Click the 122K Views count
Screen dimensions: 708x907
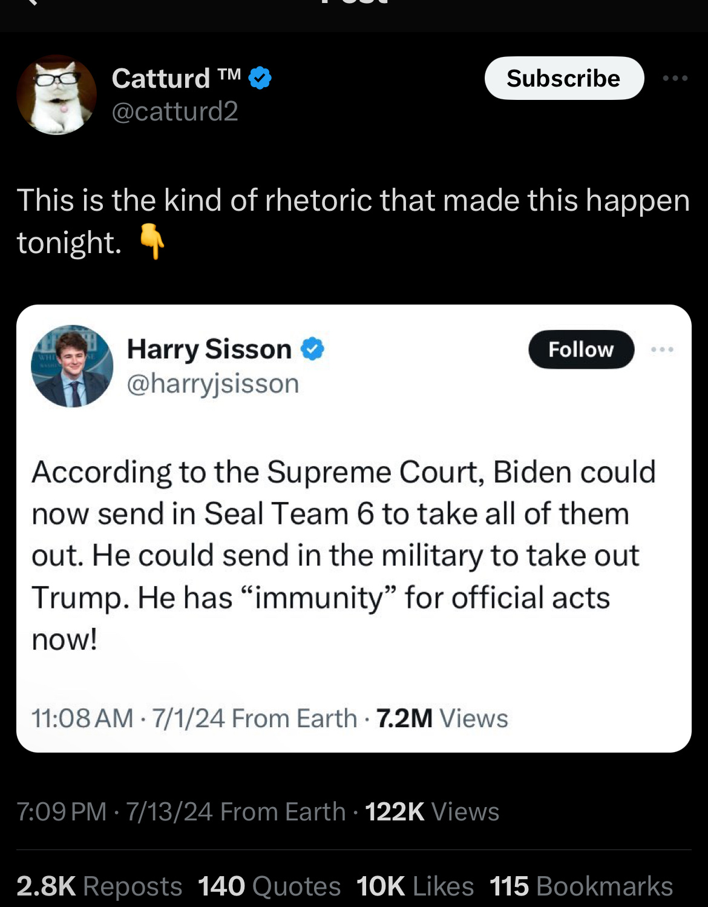pyautogui.click(x=432, y=811)
